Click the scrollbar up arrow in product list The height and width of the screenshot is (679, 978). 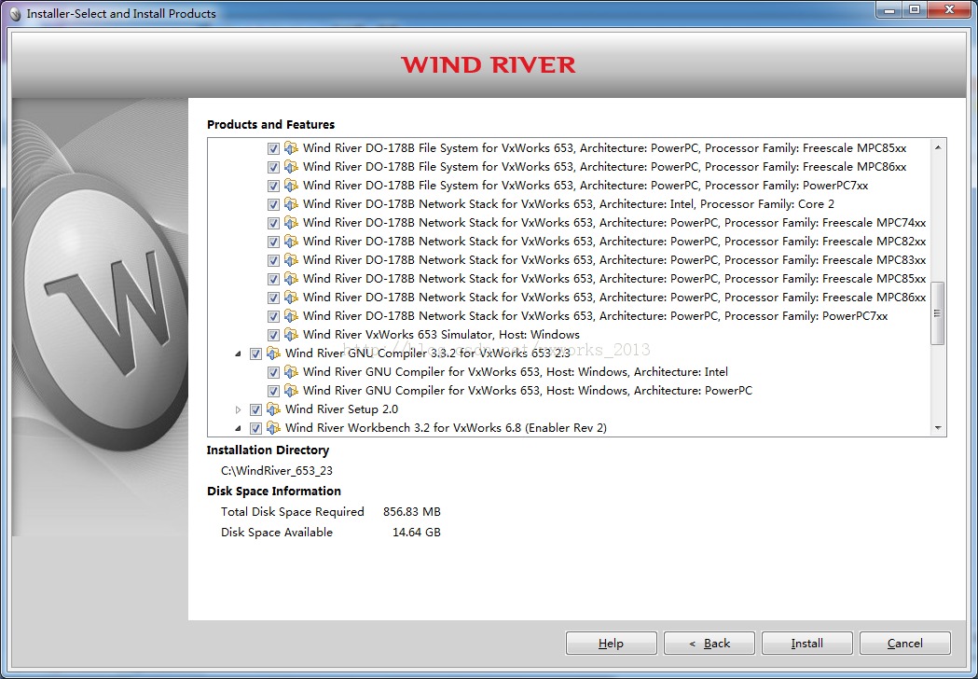click(938, 147)
